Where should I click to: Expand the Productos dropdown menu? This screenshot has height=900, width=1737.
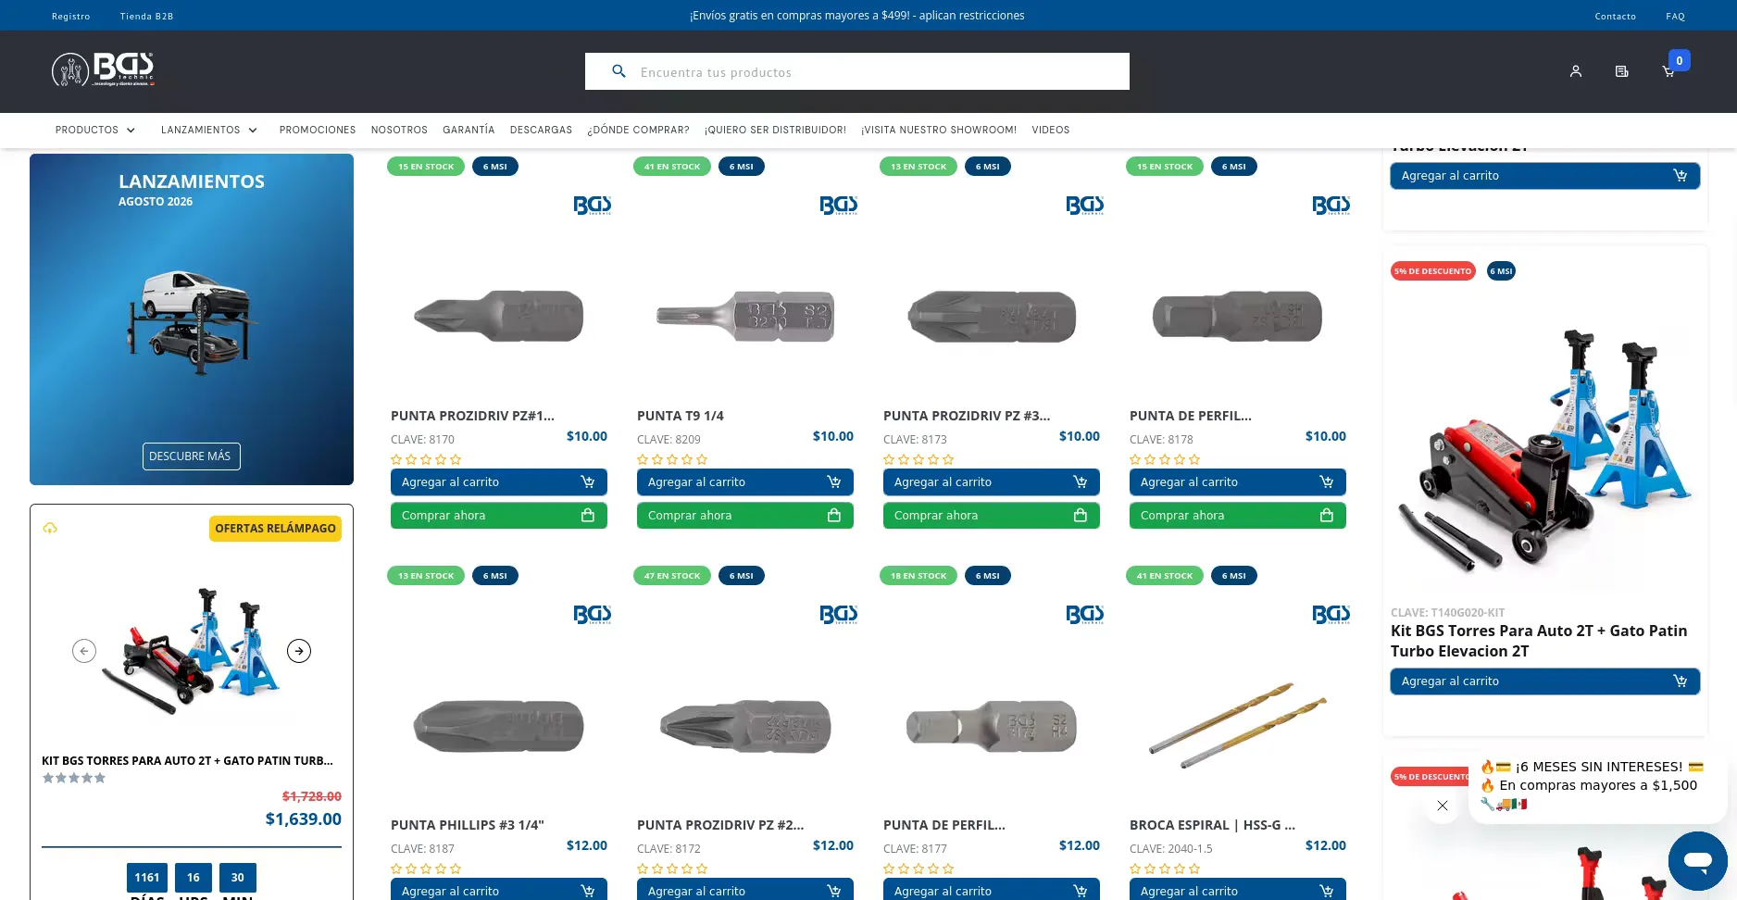click(95, 130)
